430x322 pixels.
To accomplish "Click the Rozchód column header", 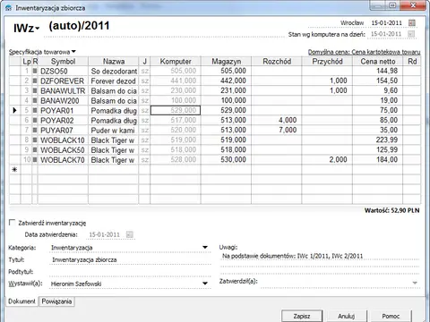I will click(x=277, y=62).
